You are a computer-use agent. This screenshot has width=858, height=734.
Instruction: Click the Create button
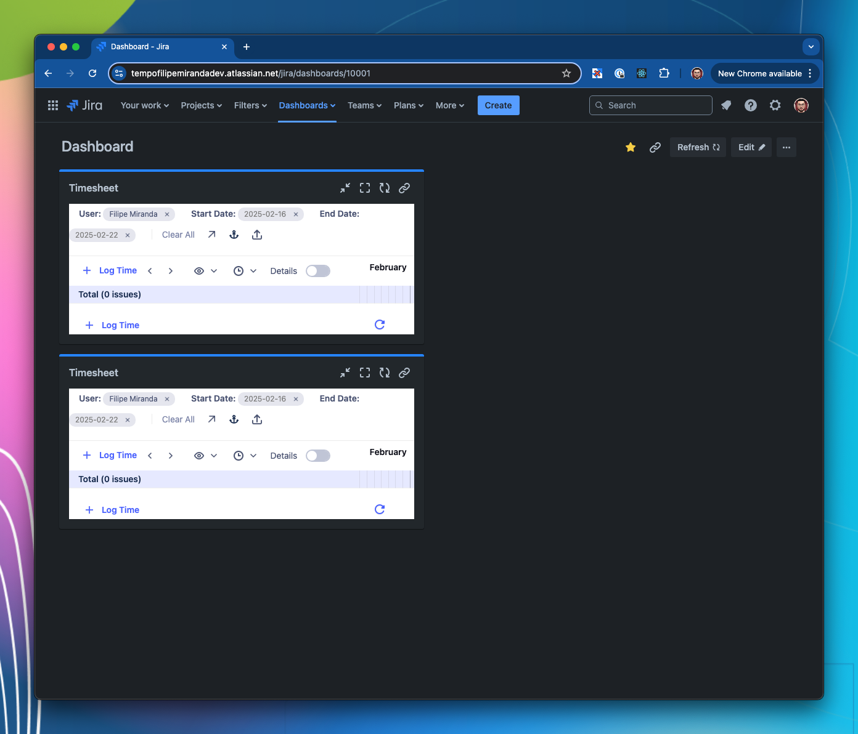click(x=499, y=105)
